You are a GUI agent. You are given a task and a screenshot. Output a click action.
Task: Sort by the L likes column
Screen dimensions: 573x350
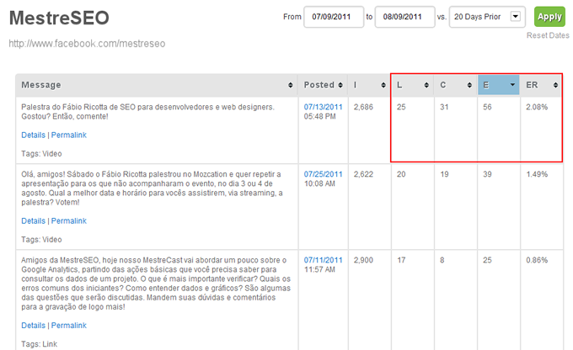coord(426,85)
